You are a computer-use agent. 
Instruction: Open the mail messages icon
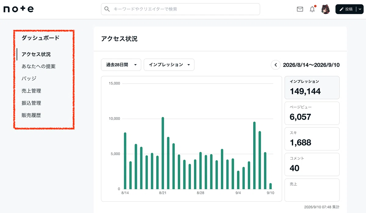point(300,9)
